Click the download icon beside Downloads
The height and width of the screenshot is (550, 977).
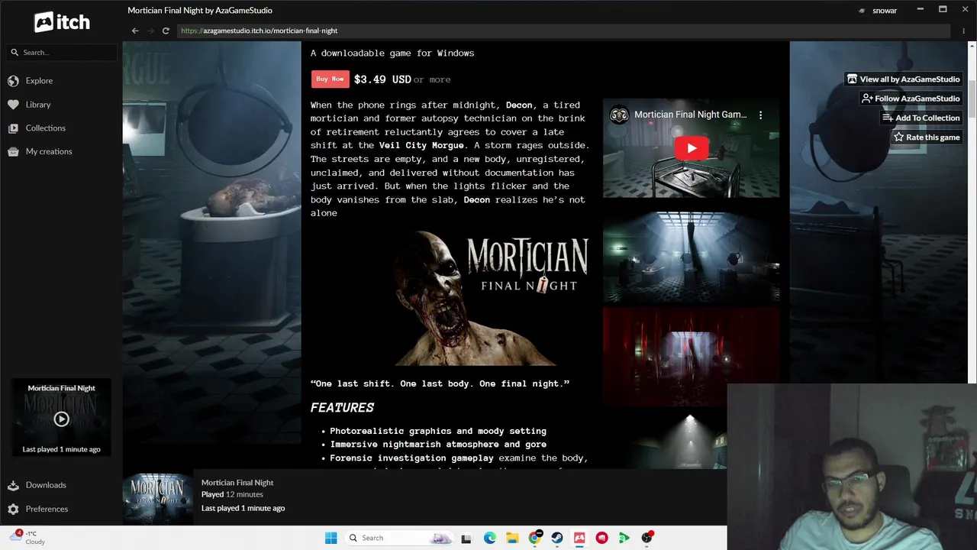point(13,485)
